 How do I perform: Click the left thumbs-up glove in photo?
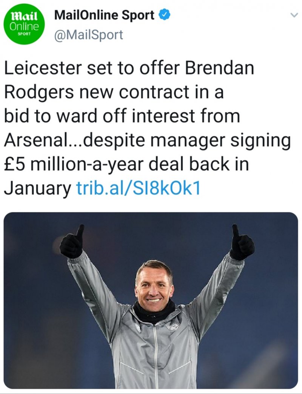(x=72, y=243)
